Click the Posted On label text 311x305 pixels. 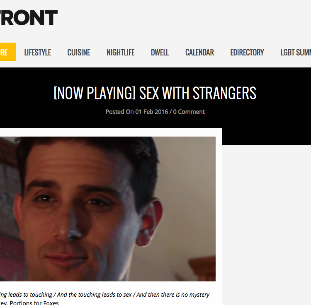(119, 112)
